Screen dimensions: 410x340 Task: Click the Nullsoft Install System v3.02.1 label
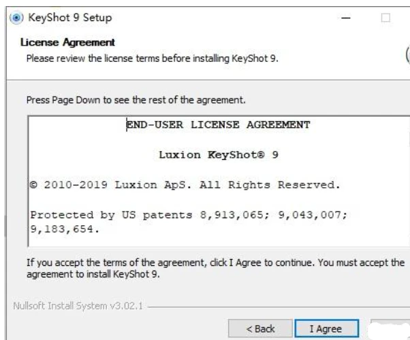(x=78, y=306)
